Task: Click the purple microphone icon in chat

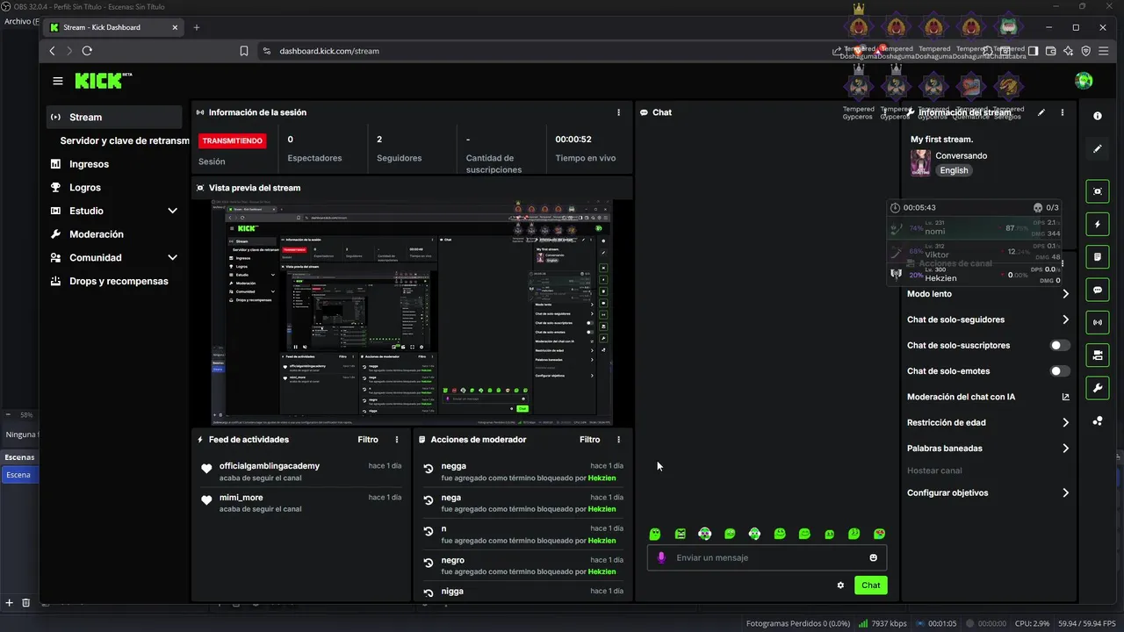Action: tap(661, 557)
